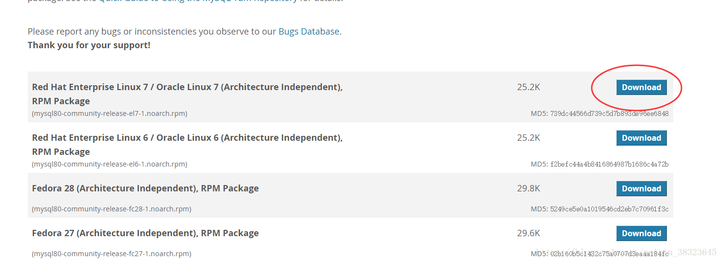Select the Fedora 27 package title
This screenshot has width=722, height=262.
pos(145,233)
